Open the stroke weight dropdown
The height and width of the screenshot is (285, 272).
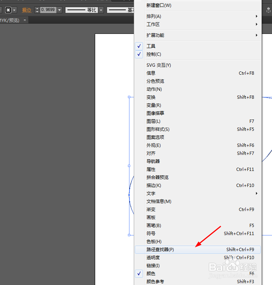pyautogui.click(x=59, y=10)
